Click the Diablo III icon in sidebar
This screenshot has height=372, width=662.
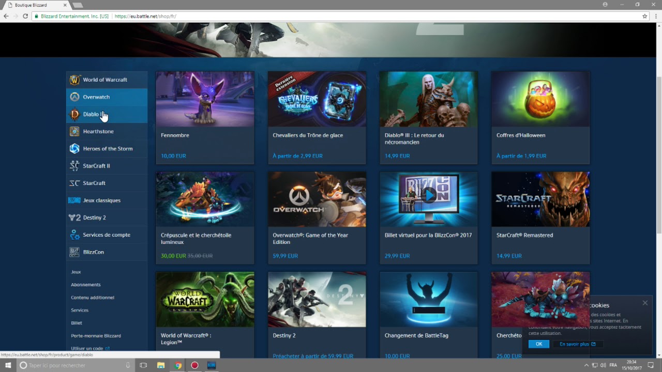pyautogui.click(x=75, y=114)
